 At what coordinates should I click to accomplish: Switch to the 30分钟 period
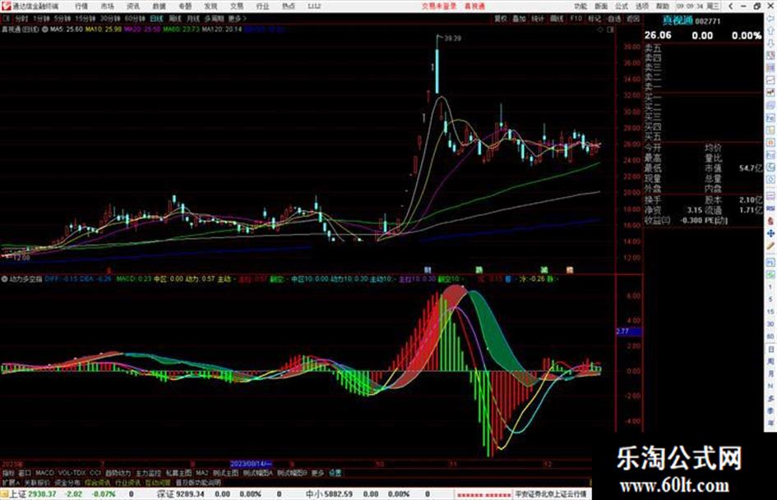(x=109, y=18)
